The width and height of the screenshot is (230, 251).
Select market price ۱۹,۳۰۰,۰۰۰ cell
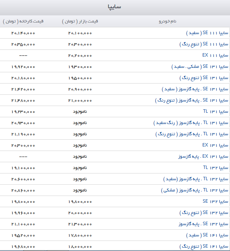[80, 67]
